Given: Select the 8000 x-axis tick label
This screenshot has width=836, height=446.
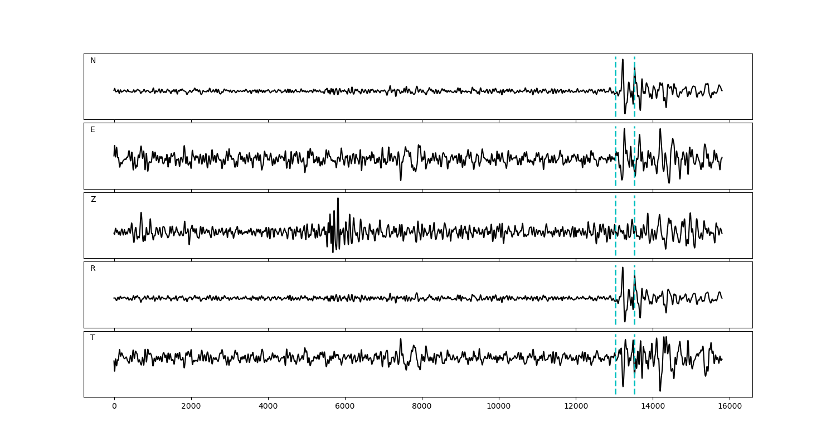Looking at the screenshot, I should point(422,407).
